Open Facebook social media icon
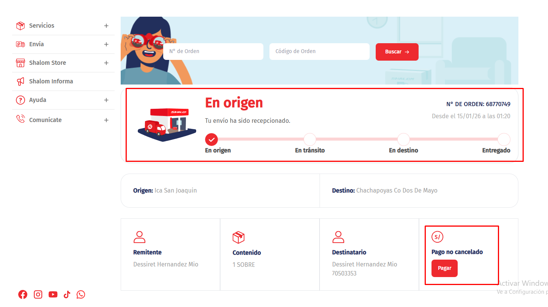Image resolution: width=548 pixels, height=307 pixels. (x=23, y=294)
